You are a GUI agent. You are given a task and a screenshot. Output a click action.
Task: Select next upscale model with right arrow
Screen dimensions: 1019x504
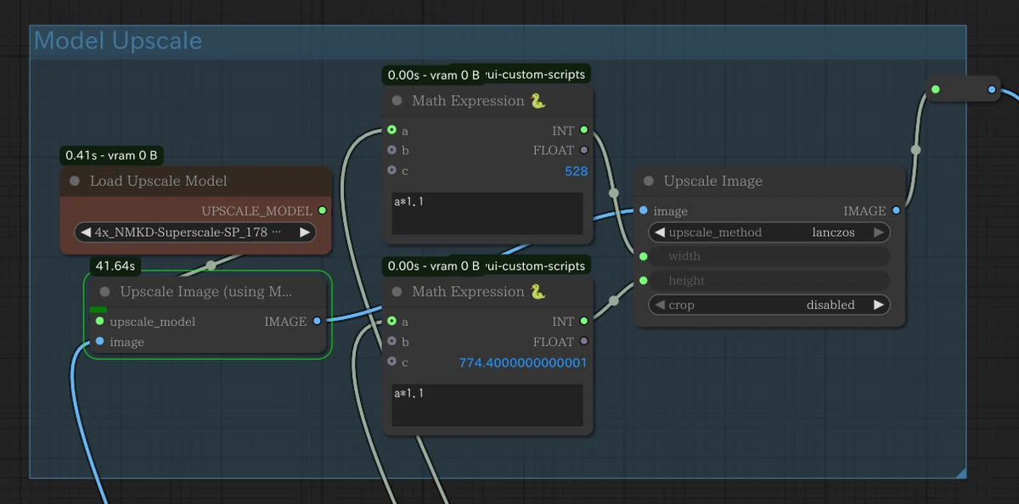coord(305,232)
